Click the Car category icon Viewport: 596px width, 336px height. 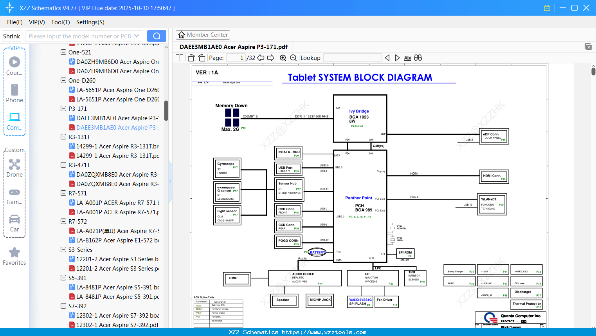click(x=14, y=219)
